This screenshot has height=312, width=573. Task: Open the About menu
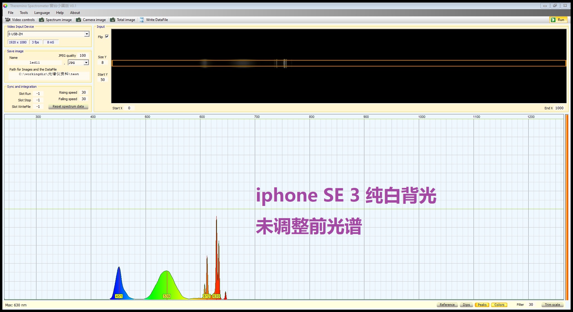pos(75,13)
